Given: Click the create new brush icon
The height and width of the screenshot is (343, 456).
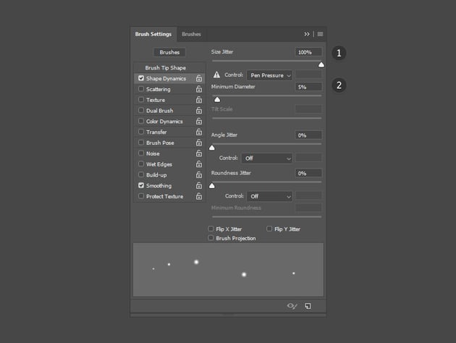Looking at the screenshot, I should click(308, 306).
